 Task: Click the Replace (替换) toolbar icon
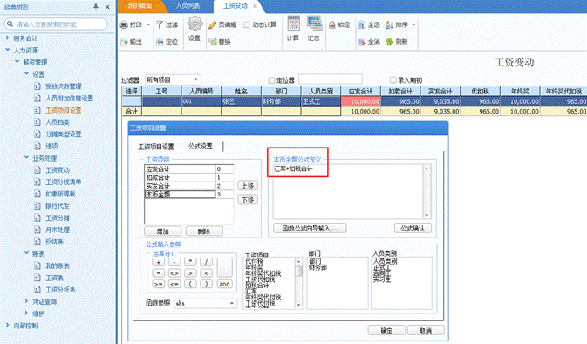(213, 42)
